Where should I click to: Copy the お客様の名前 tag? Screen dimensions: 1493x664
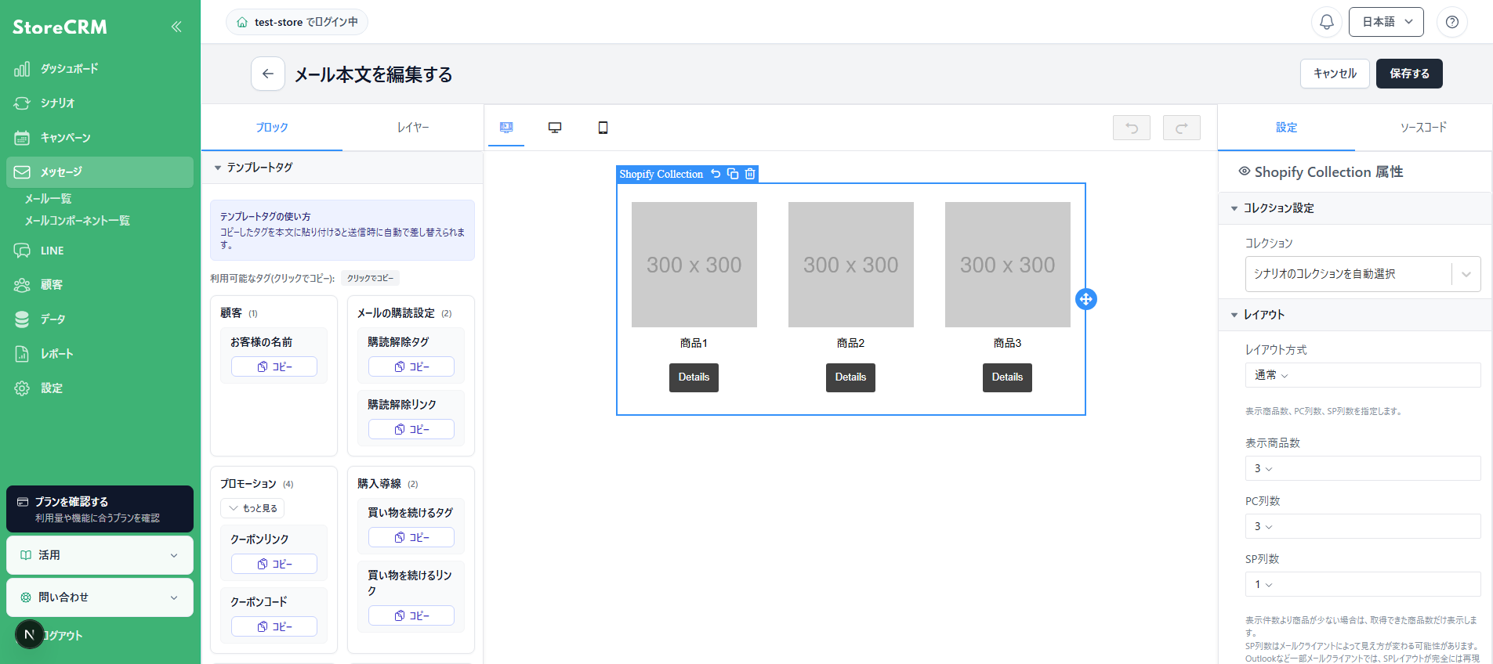(x=274, y=366)
